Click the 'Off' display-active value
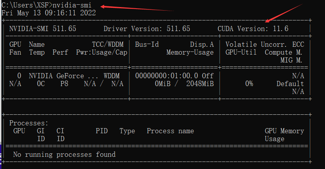The image size is (325, 169). pos(207,76)
